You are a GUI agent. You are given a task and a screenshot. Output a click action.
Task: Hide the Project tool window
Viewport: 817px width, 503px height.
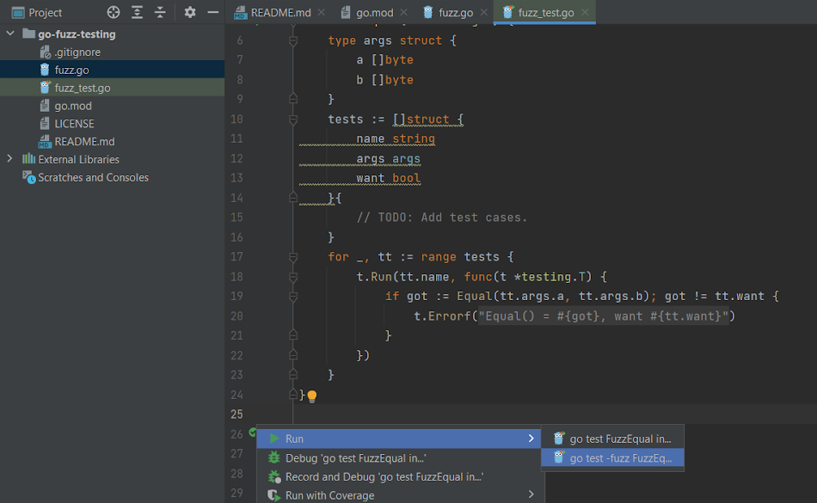(213, 12)
